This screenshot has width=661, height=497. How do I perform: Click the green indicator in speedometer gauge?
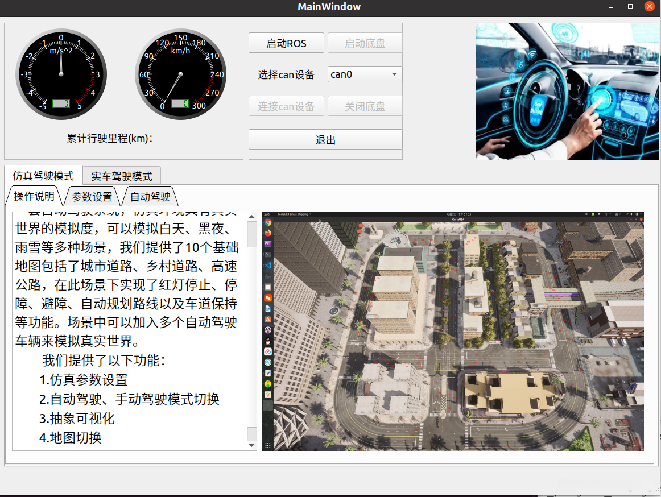[180, 103]
